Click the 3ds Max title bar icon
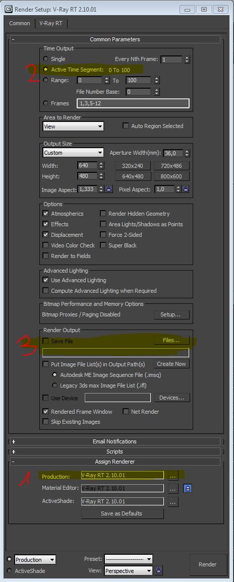This screenshot has width=234, height=582. coord(8,9)
